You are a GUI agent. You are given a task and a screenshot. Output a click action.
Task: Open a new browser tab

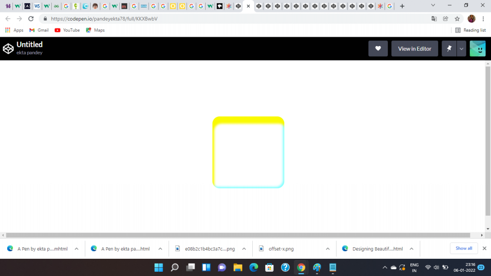[402, 6]
